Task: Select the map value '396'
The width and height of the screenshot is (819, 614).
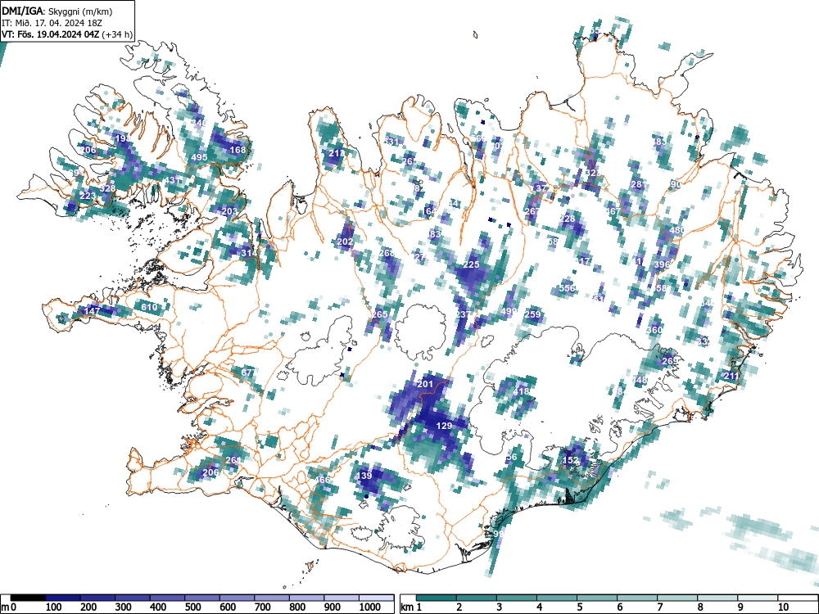Action: tap(662, 264)
